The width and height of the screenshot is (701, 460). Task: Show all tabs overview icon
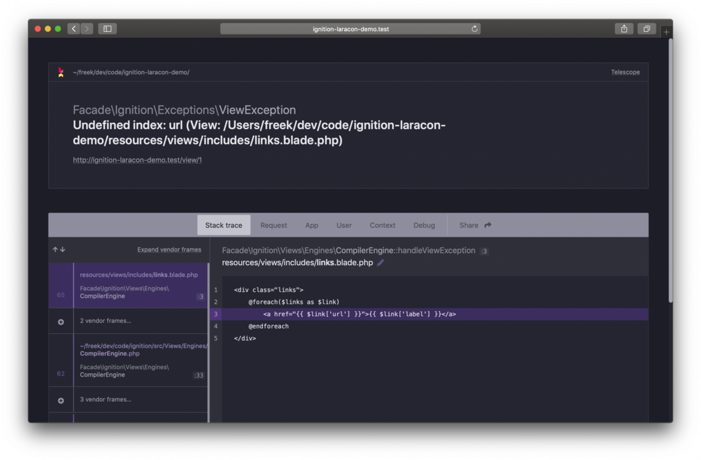point(647,29)
